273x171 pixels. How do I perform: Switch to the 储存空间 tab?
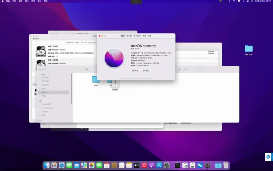click(x=137, y=36)
